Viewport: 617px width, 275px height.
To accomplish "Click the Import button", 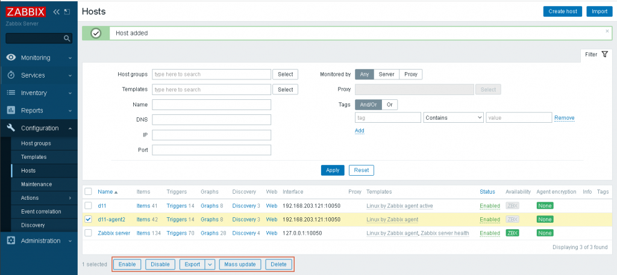I will coord(600,11).
